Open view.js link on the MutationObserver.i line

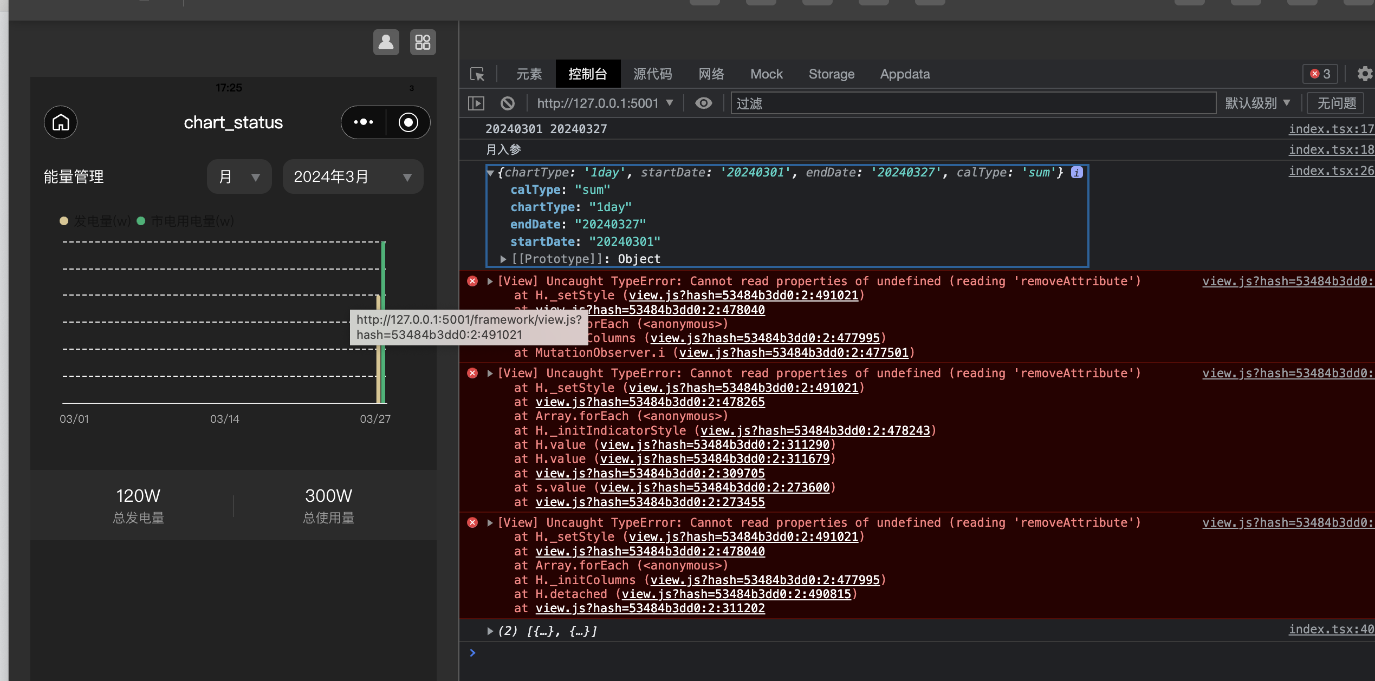[794, 352]
